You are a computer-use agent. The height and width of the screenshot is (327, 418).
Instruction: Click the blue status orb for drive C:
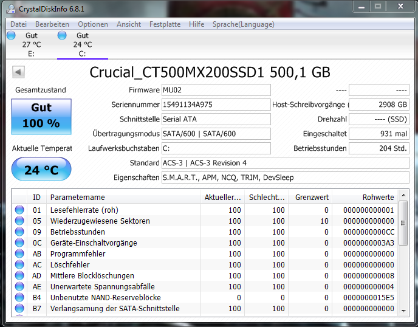coord(62,35)
